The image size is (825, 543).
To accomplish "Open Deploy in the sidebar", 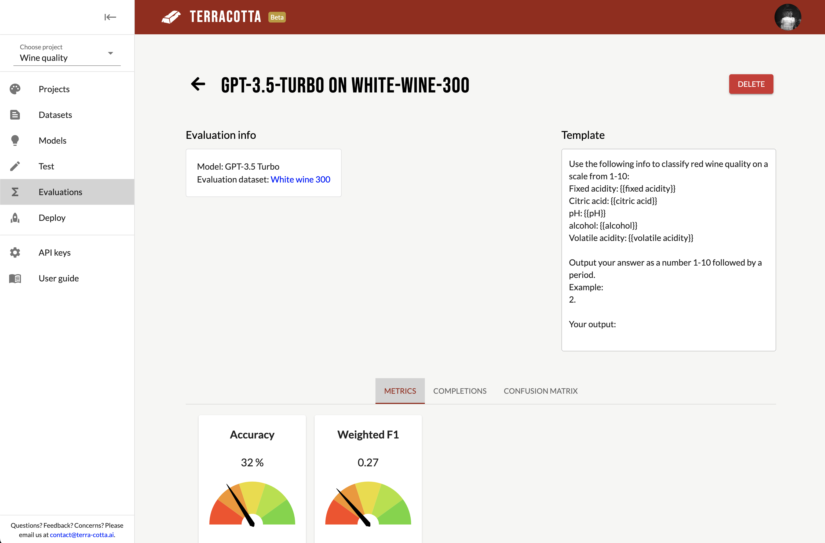I will [x=67, y=217].
